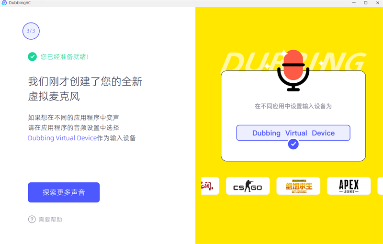Choose the 绝地求生 PUBG logo tile
This screenshot has width=383, height=244.
tap(298, 186)
